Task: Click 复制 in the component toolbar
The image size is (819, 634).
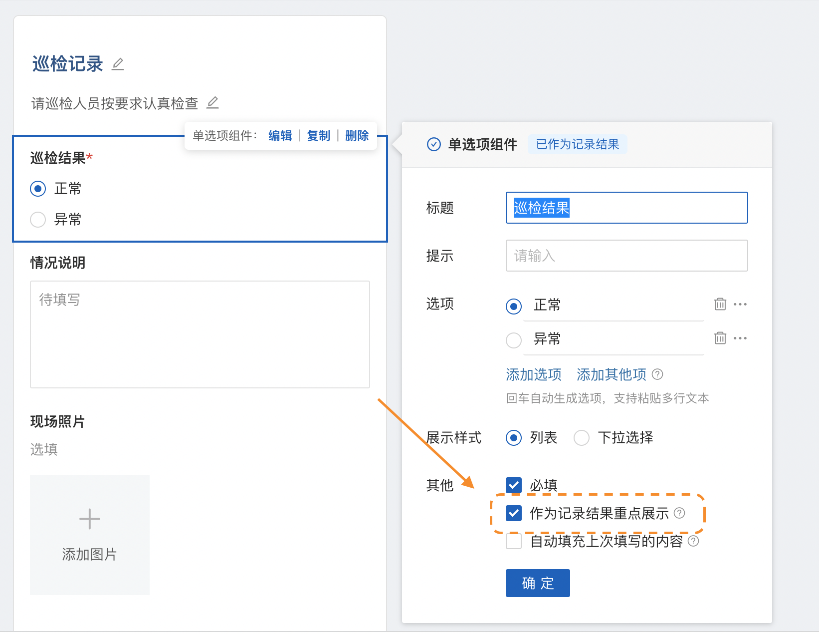Action: click(x=318, y=136)
